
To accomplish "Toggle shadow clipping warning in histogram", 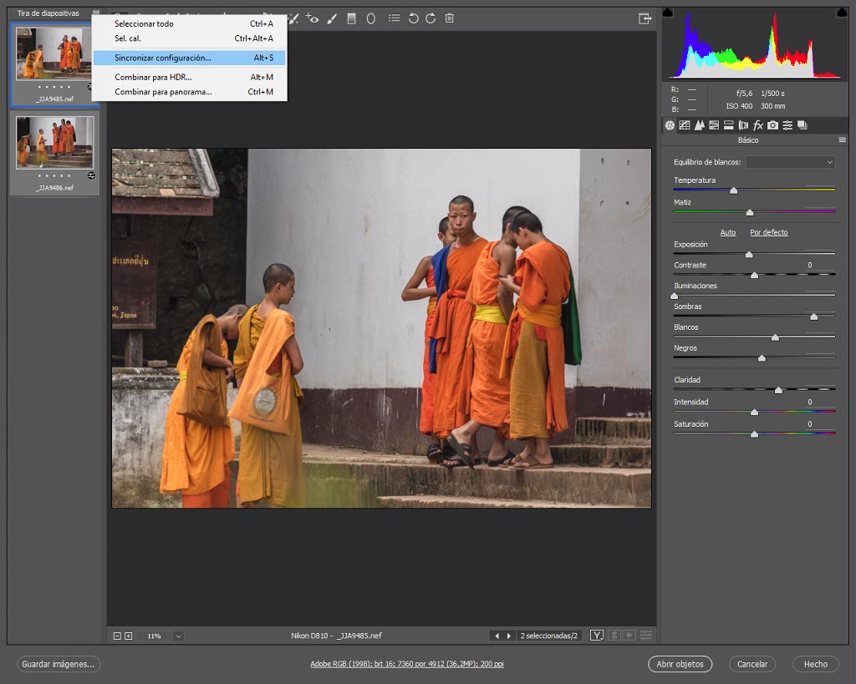I will (x=668, y=13).
